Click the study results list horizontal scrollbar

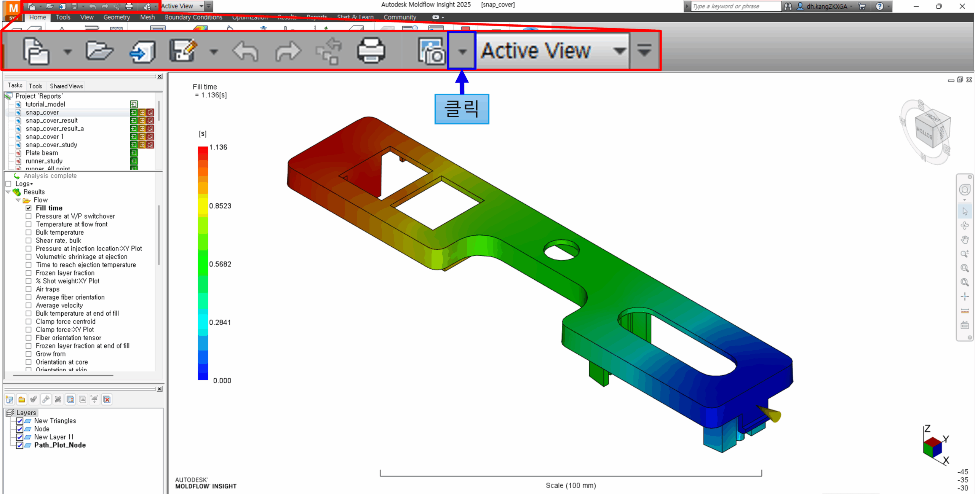pos(63,375)
